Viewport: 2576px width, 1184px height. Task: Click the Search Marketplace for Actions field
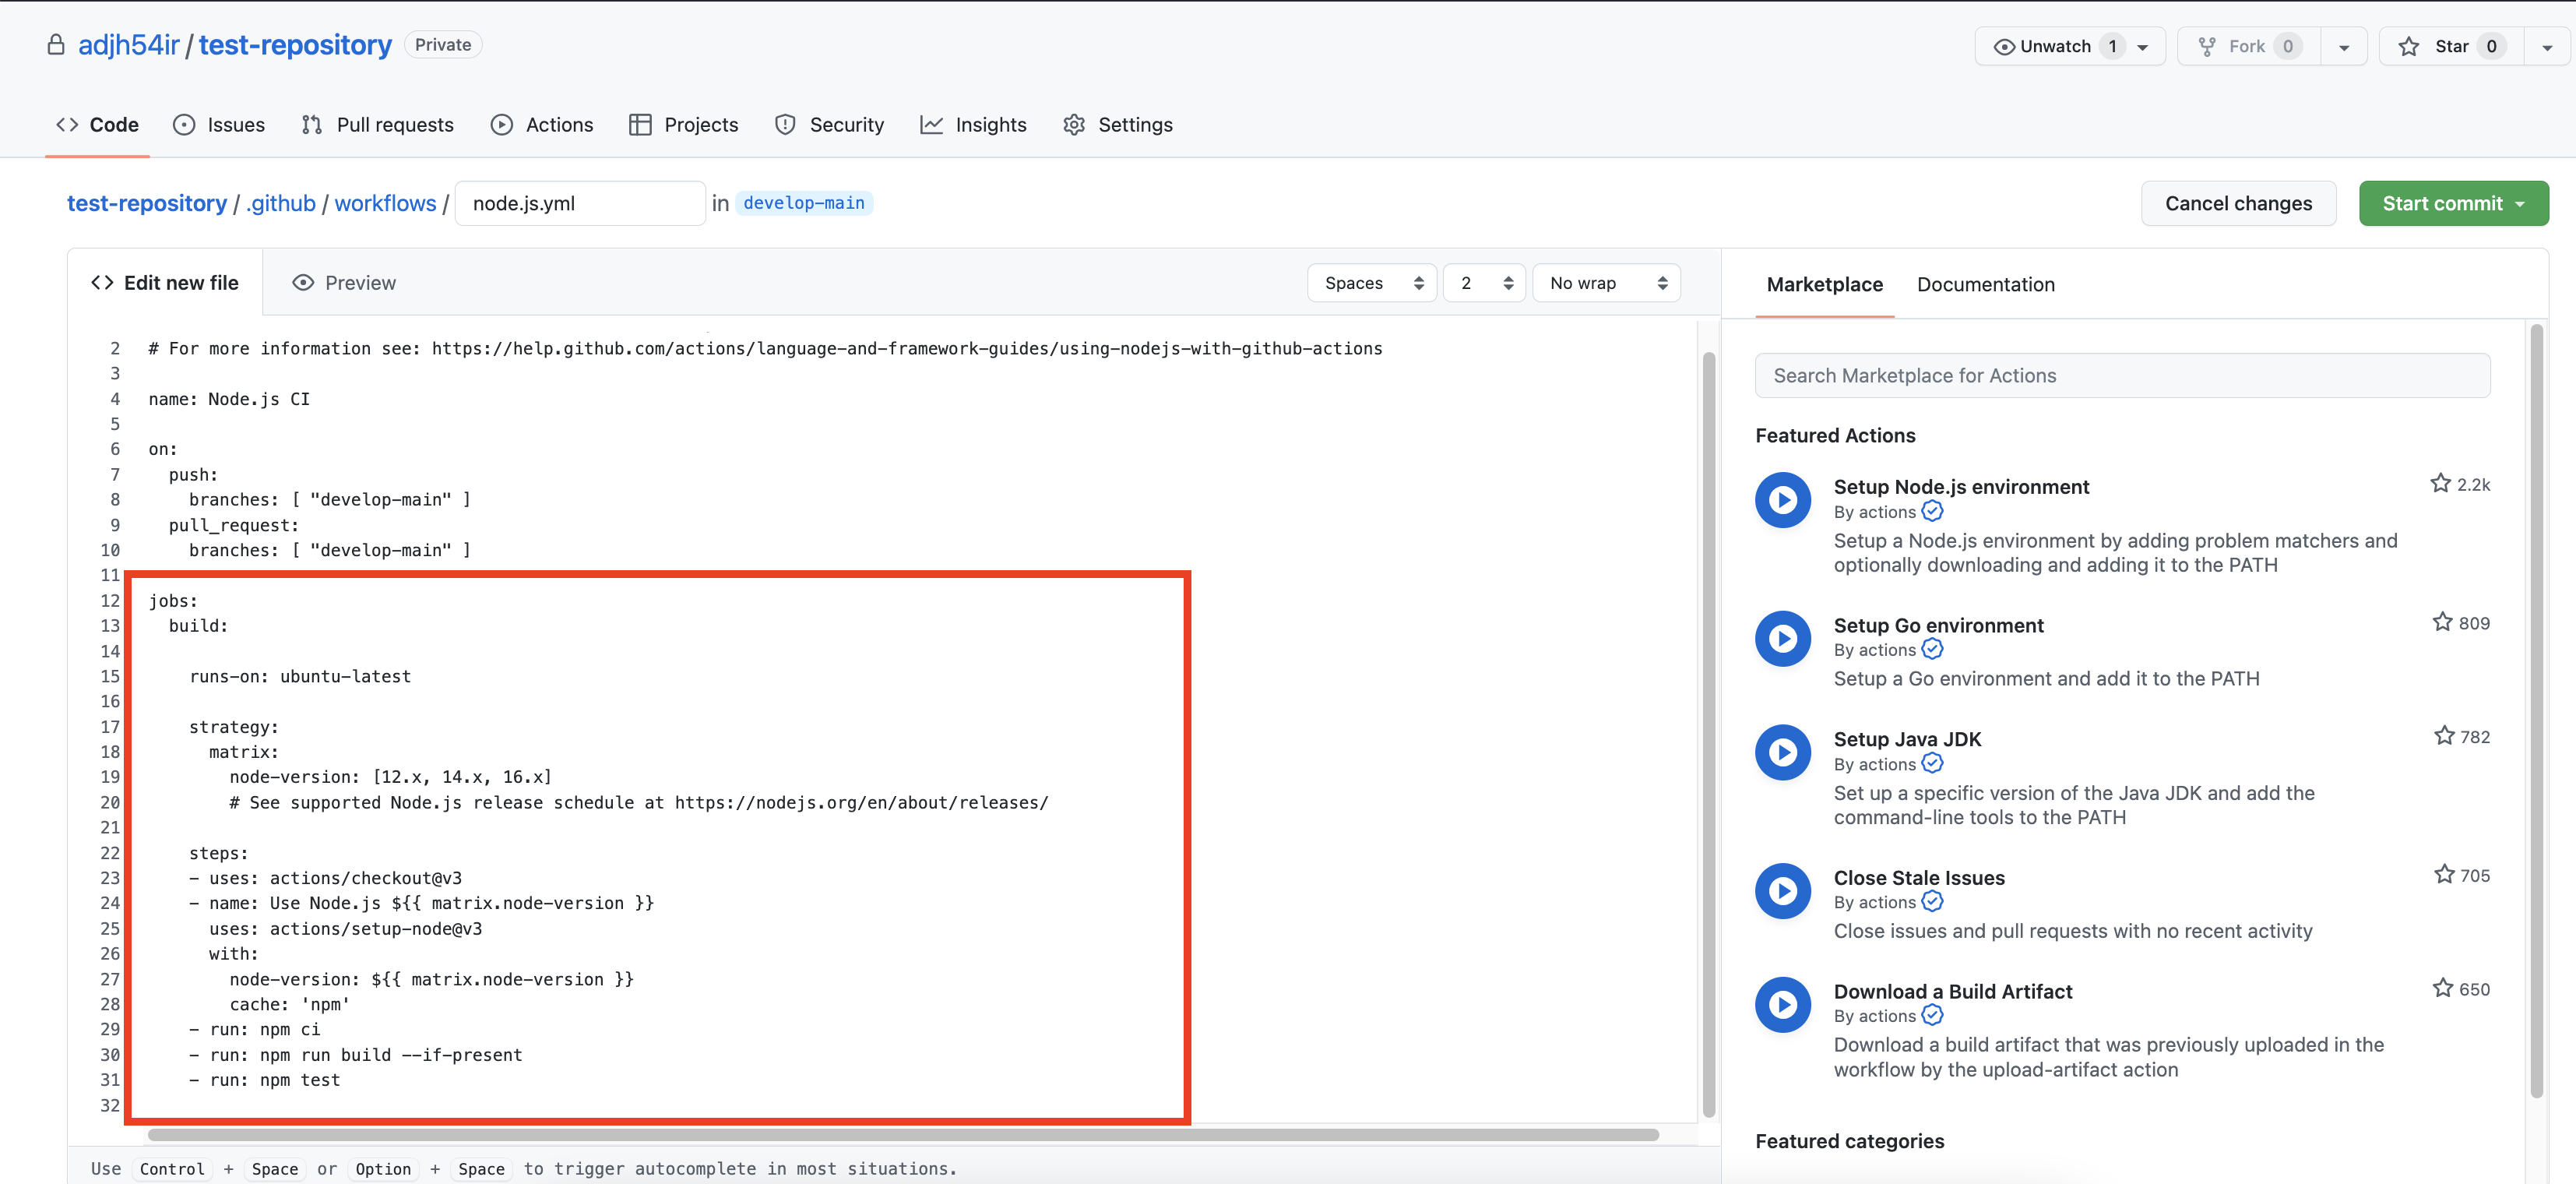(2121, 376)
